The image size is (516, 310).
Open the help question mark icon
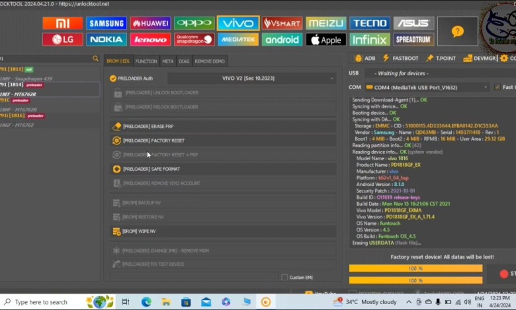click(457, 32)
